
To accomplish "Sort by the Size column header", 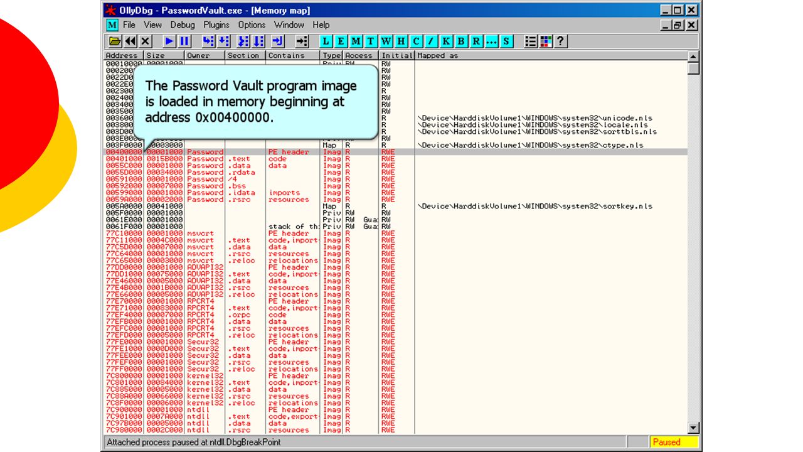I will [164, 56].
